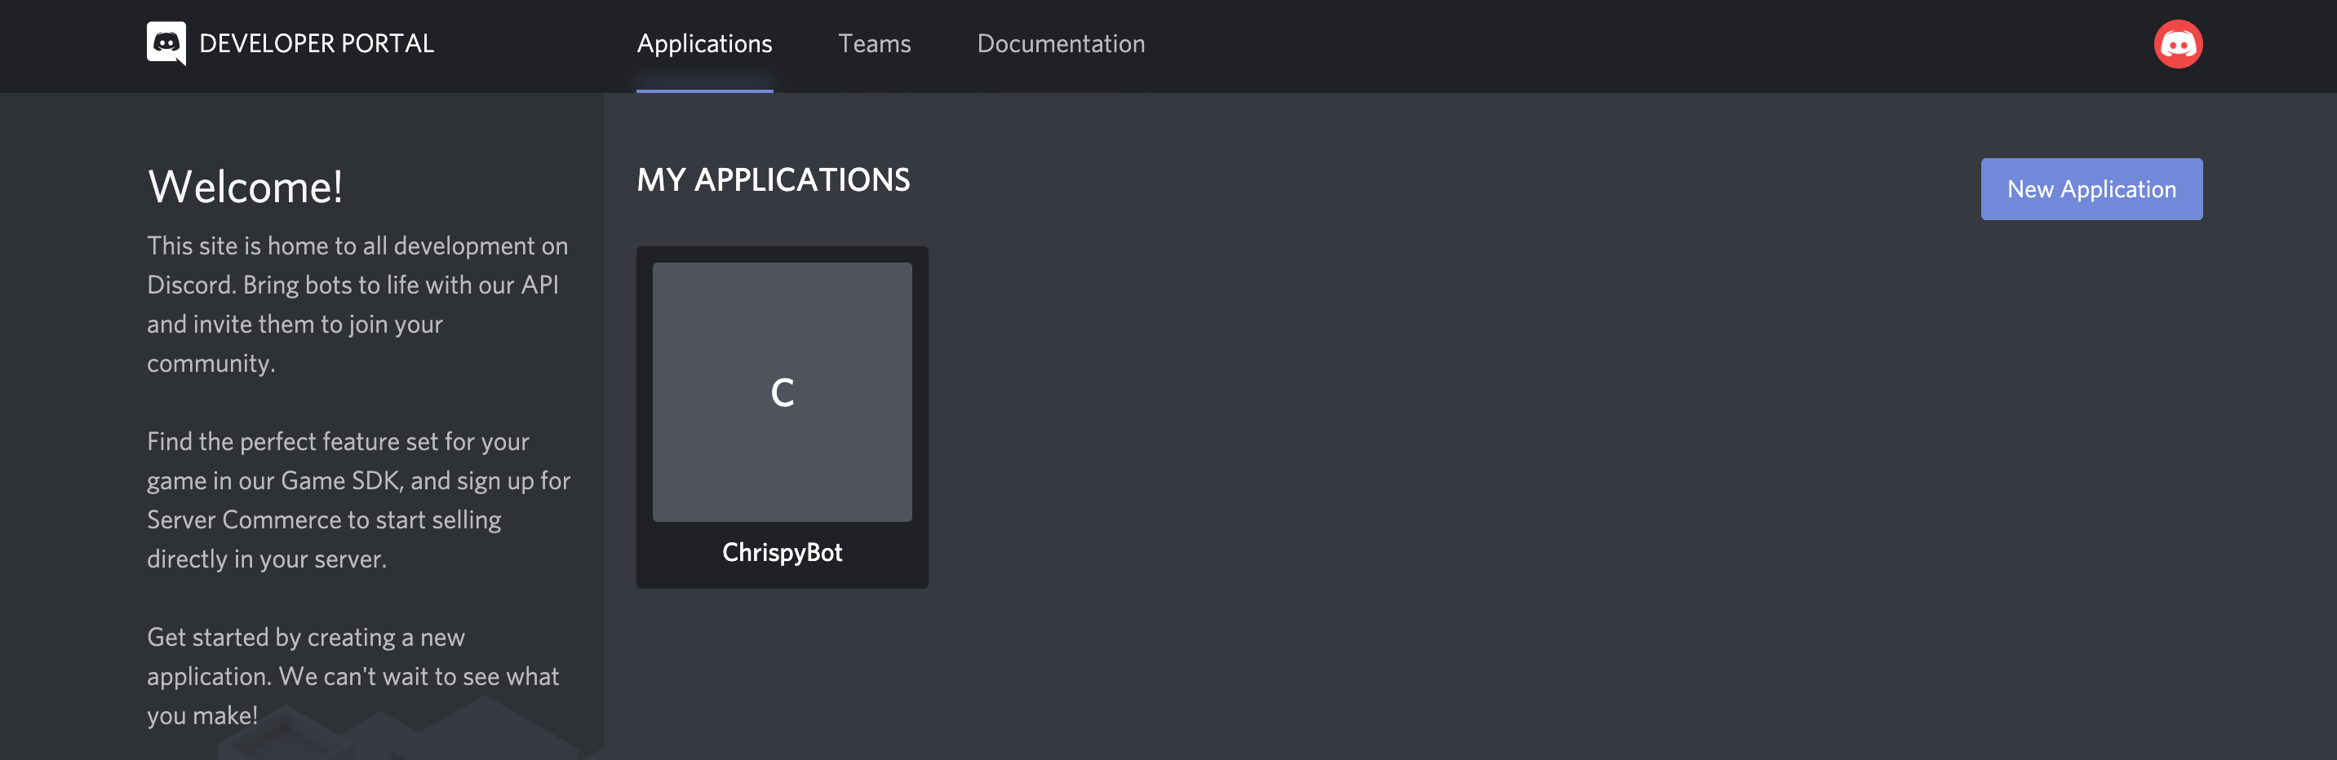
Task: Click the ChrispyBot placeholder avatar
Action: (x=782, y=391)
